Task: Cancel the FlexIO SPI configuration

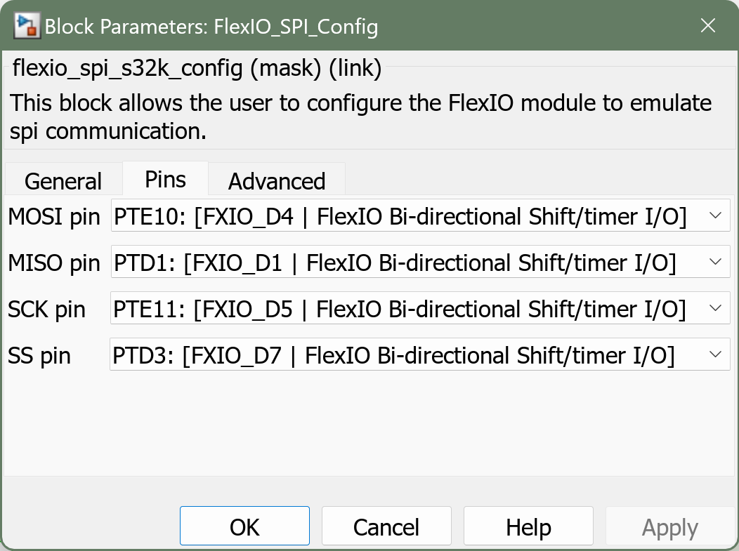Action: click(x=386, y=526)
